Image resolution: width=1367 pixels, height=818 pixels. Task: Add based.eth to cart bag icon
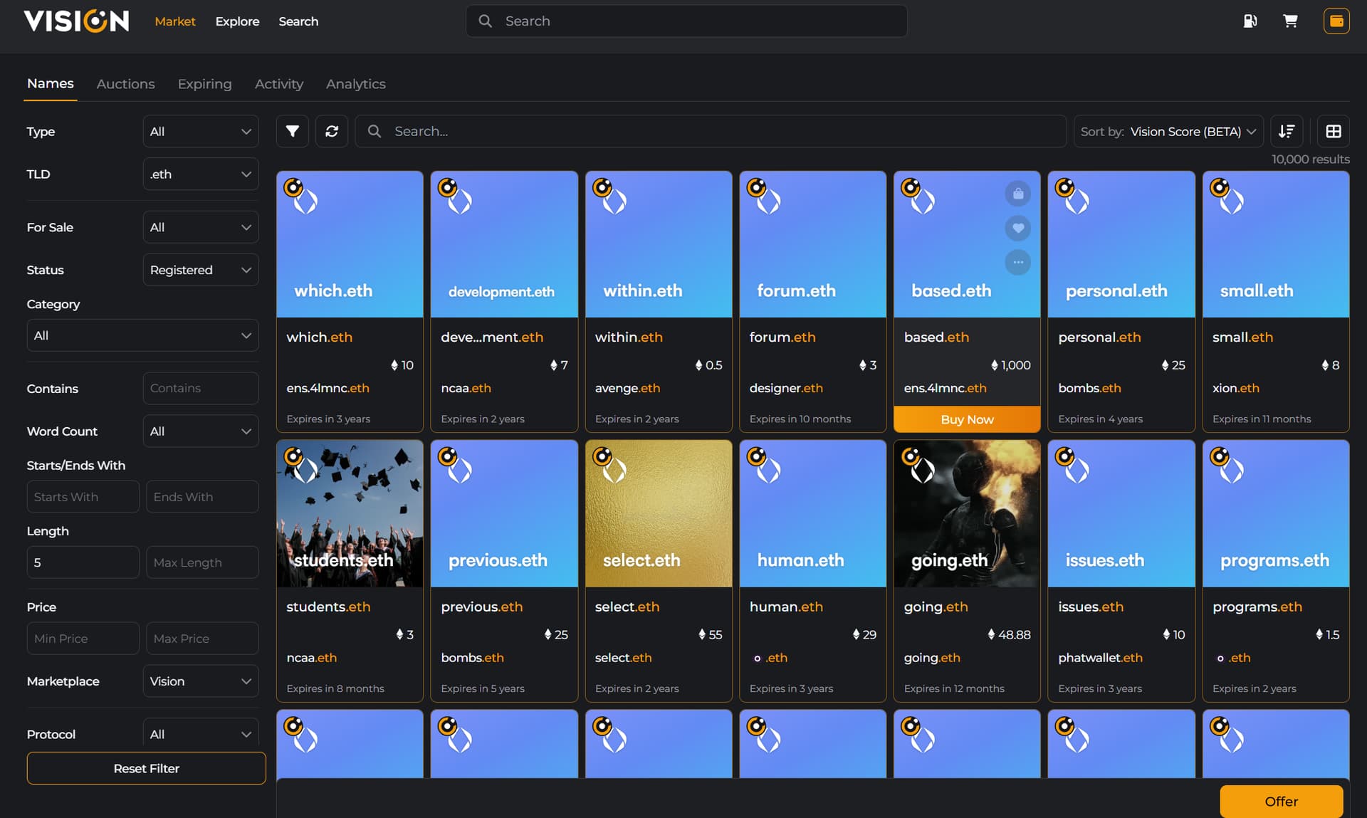click(1018, 194)
